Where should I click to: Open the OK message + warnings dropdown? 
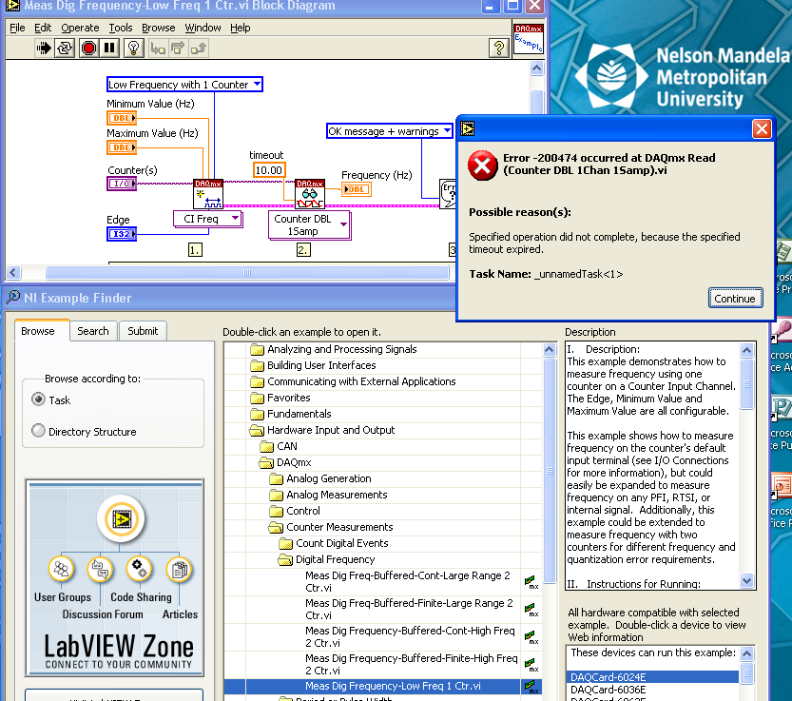[x=447, y=131]
